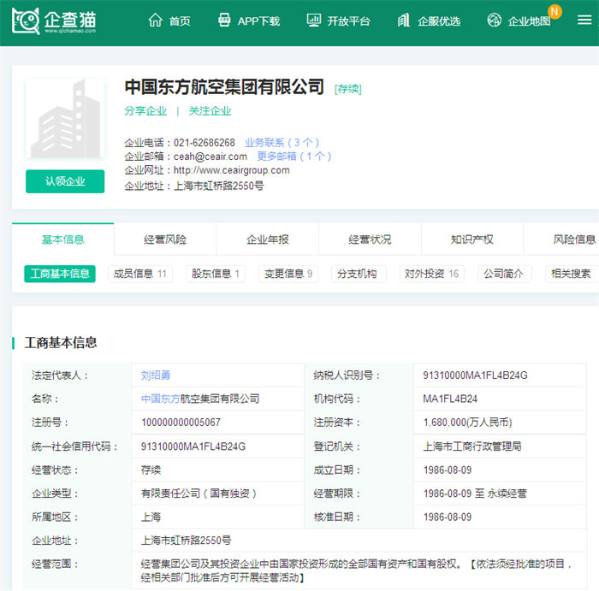
Task: Click the 关注企业 link
Action: point(210,111)
